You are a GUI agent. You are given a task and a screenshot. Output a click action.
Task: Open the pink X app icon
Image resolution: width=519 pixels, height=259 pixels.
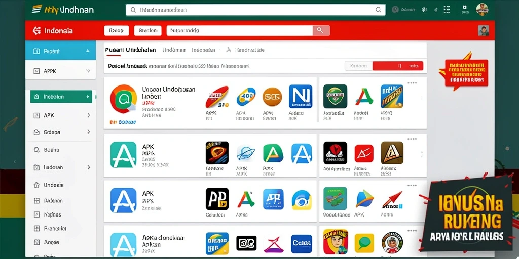[273, 244]
